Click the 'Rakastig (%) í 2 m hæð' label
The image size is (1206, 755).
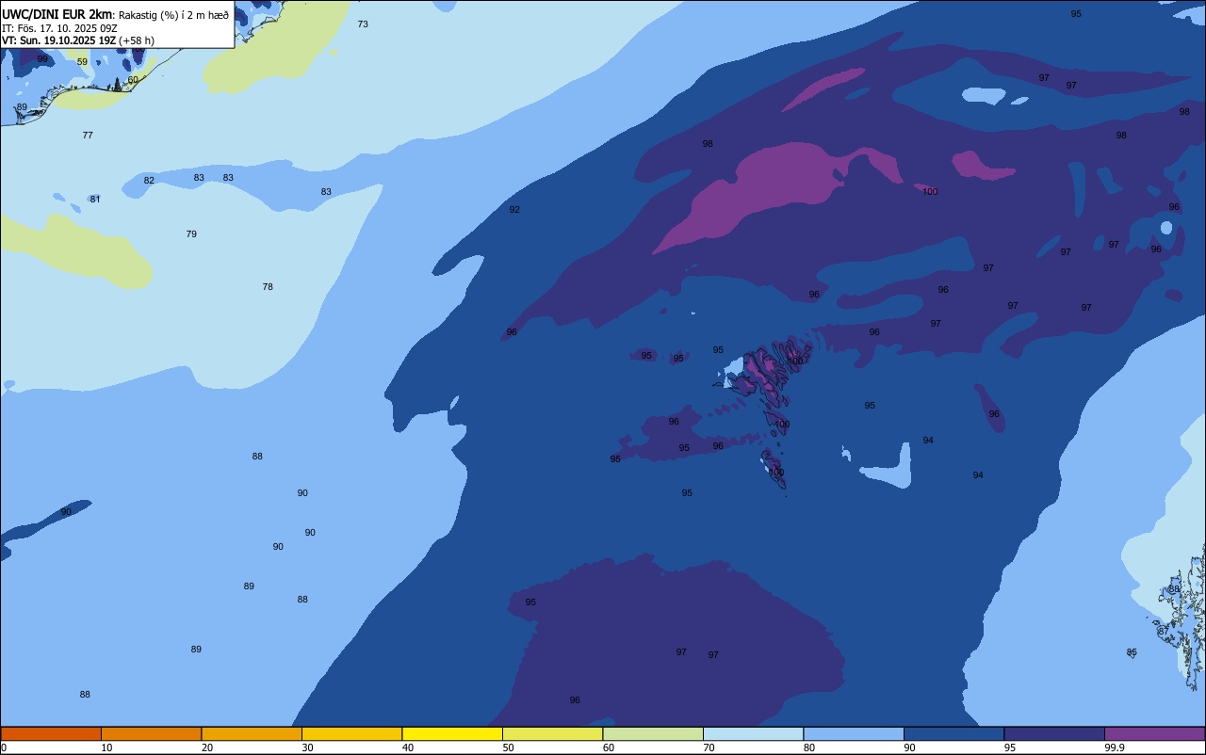pyautogui.click(x=173, y=14)
